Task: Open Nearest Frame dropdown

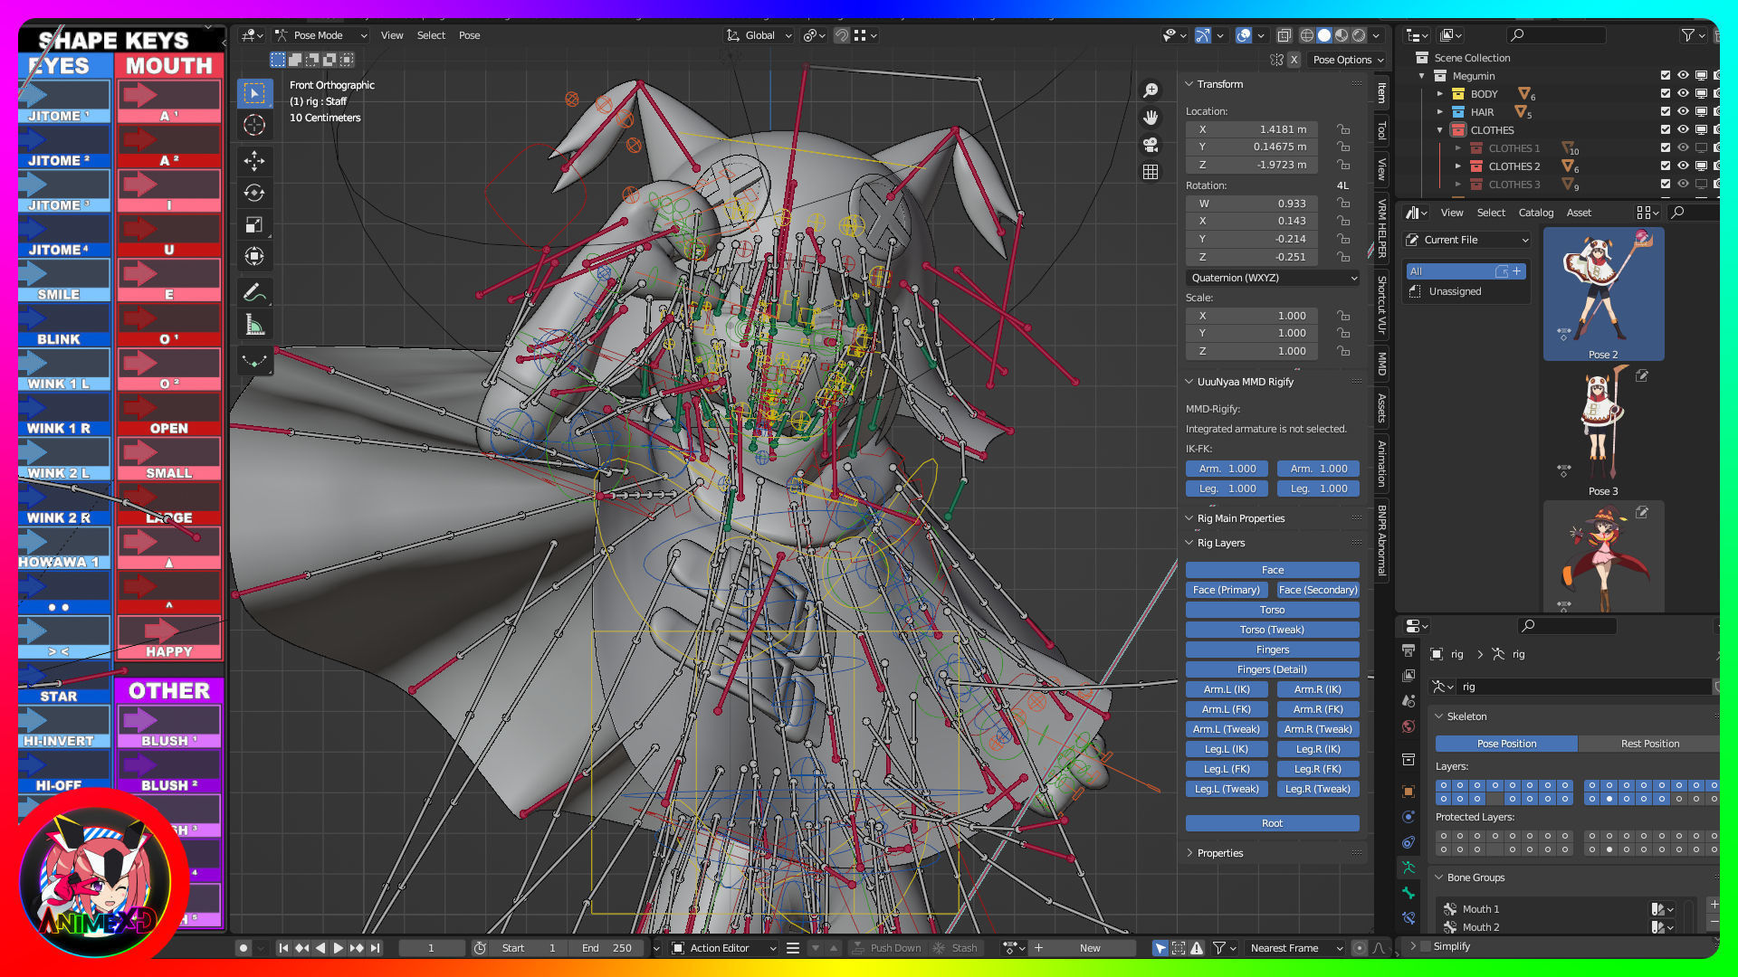Action: (x=1294, y=948)
